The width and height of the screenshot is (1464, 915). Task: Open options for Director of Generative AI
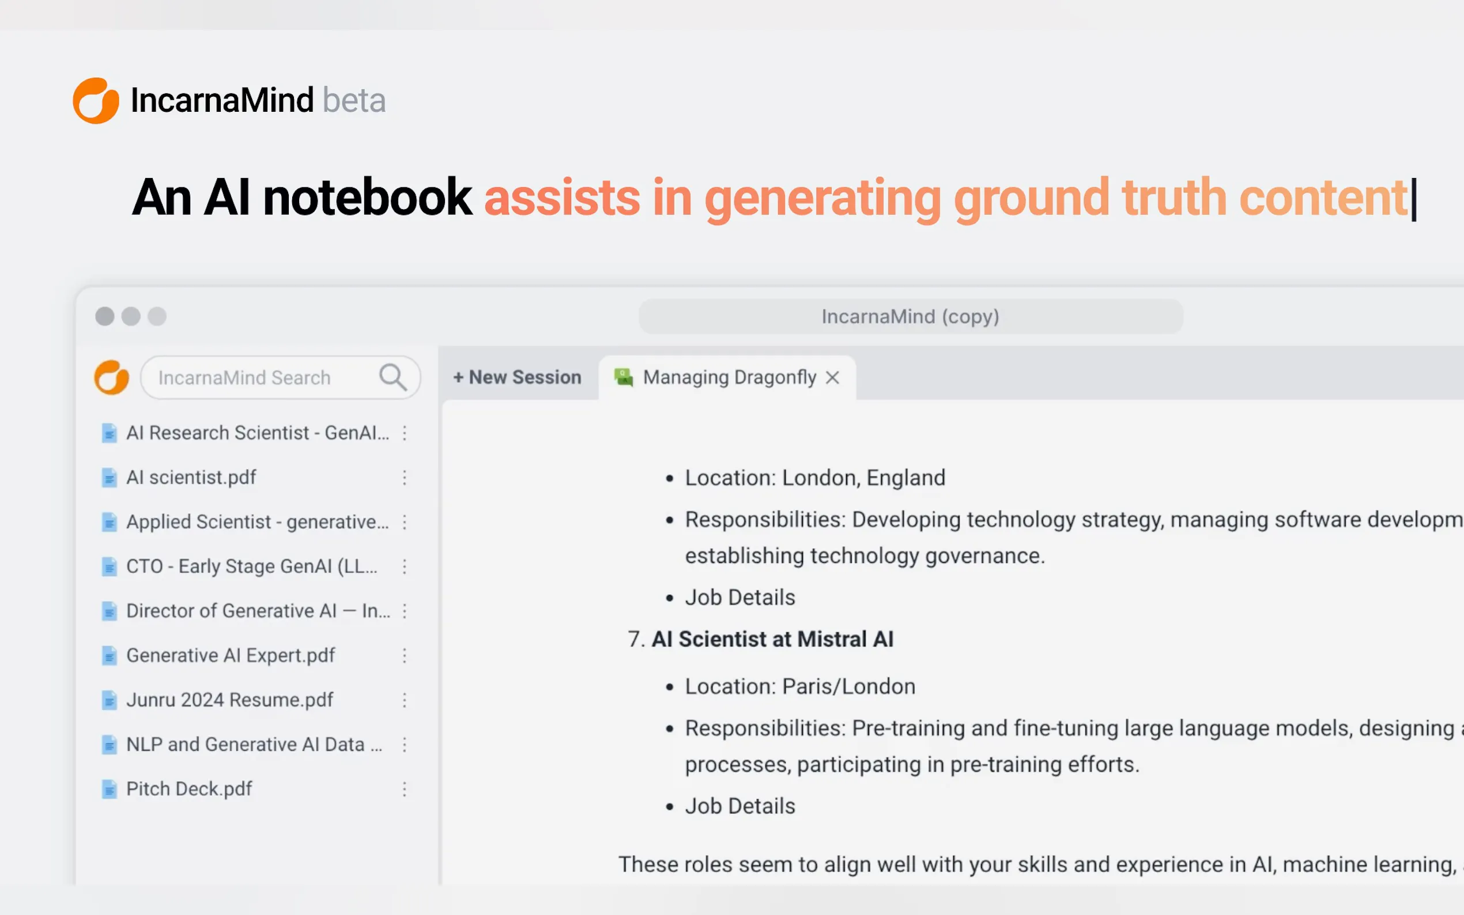pyautogui.click(x=404, y=611)
